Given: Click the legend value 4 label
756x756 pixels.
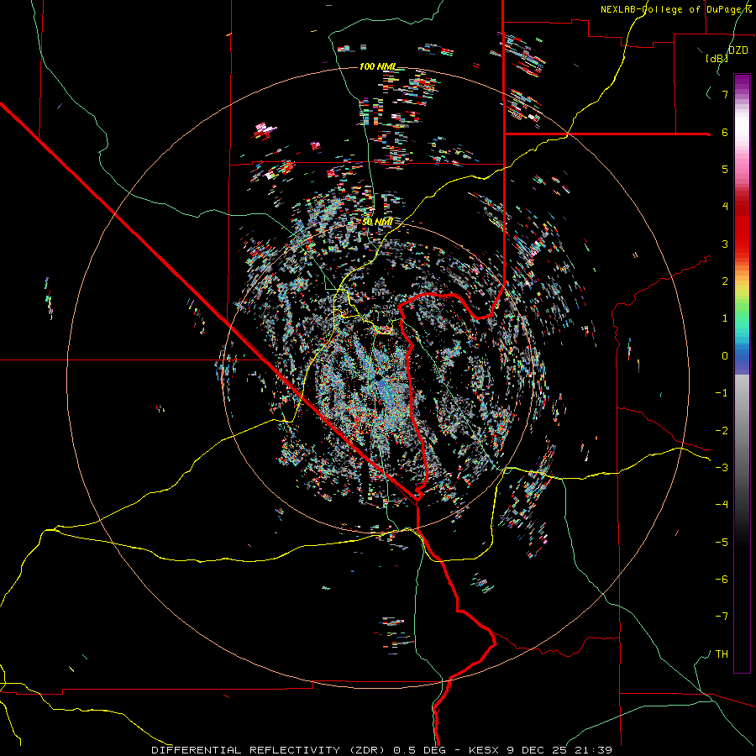Looking at the screenshot, I should point(725,207).
